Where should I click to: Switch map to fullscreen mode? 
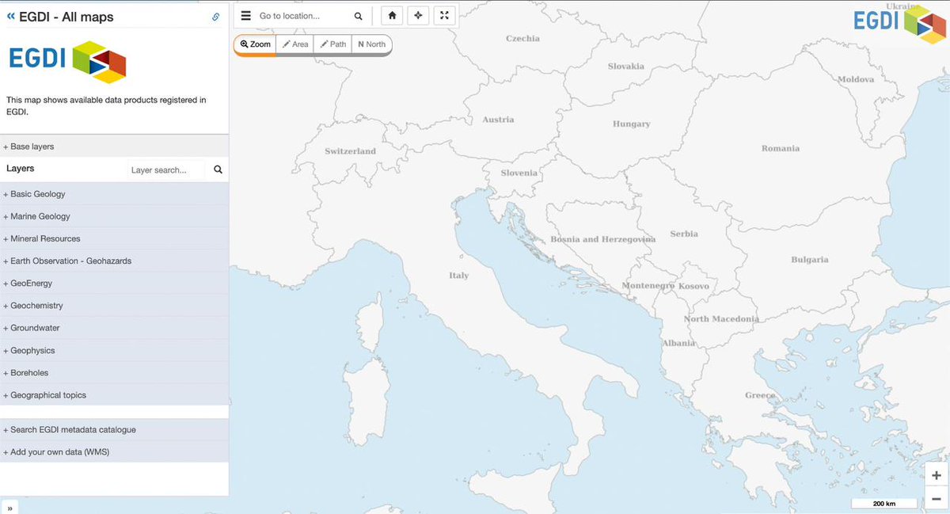pos(444,15)
